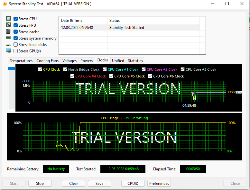Click the 3988 clock value readout
The image size is (250, 190).
231,92
